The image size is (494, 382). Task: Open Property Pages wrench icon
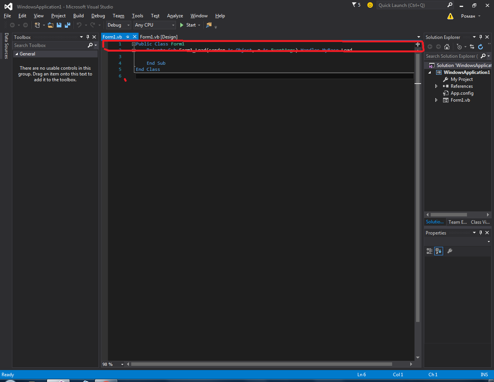coord(450,251)
